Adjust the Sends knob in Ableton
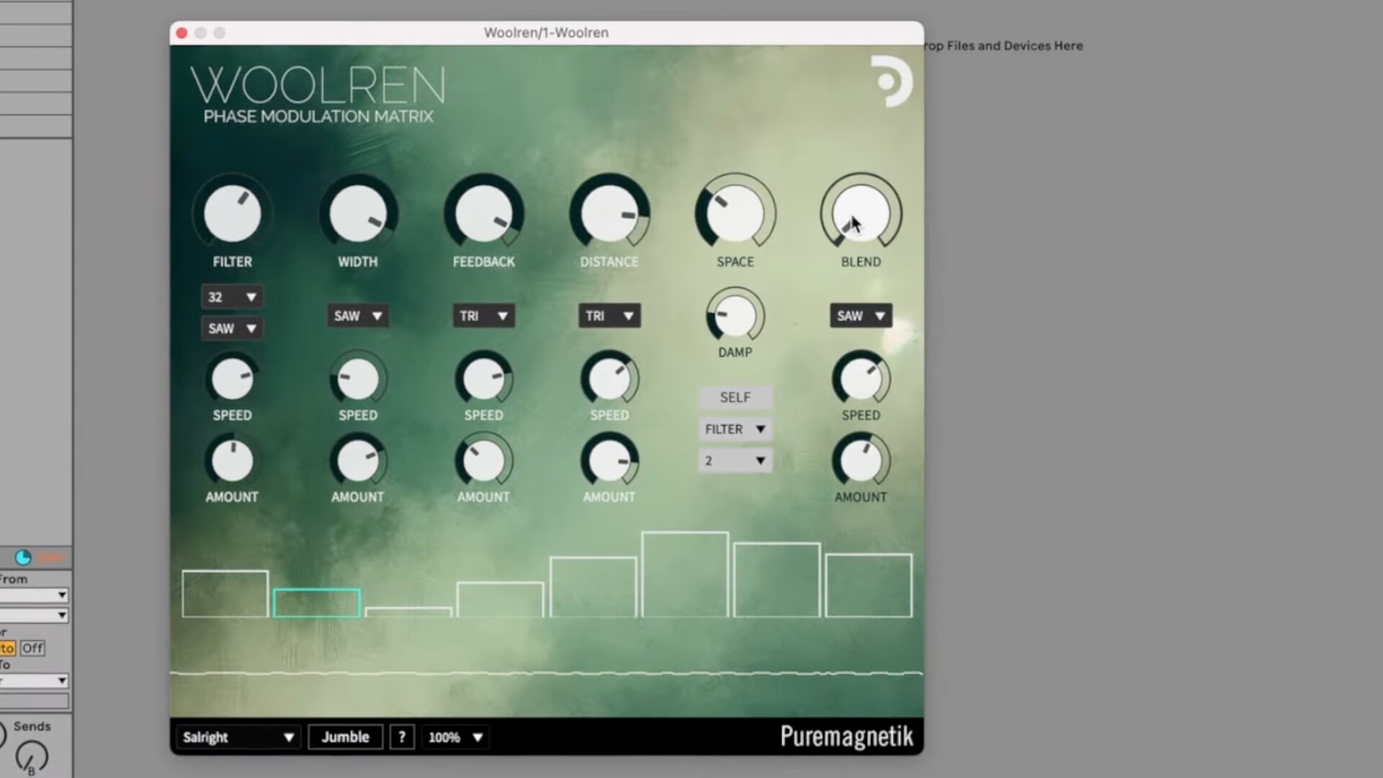The width and height of the screenshot is (1383, 778). click(31, 756)
